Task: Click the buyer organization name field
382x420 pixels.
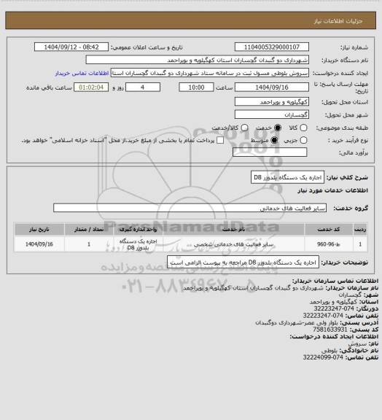Action: [197, 60]
